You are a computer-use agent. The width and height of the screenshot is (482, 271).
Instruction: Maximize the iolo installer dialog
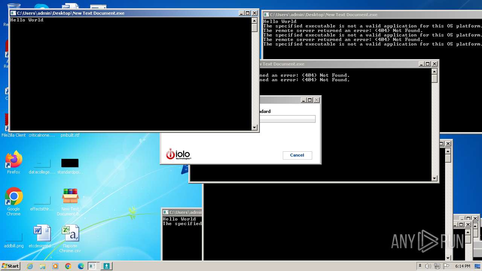pyautogui.click(x=310, y=100)
